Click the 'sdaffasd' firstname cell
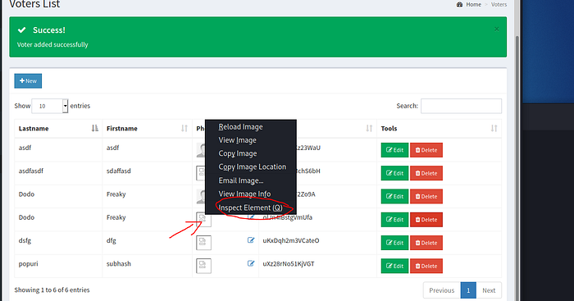Viewport: 574px width, 301px height. click(x=119, y=171)
